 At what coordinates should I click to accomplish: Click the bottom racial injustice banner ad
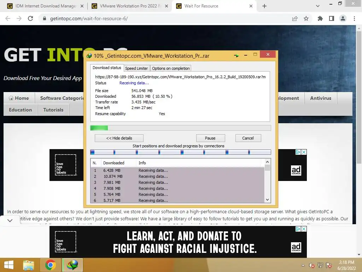(x=178, y=242)
